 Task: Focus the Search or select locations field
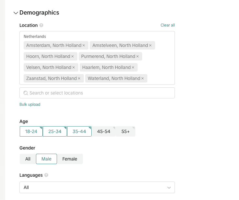click(97, 93)
